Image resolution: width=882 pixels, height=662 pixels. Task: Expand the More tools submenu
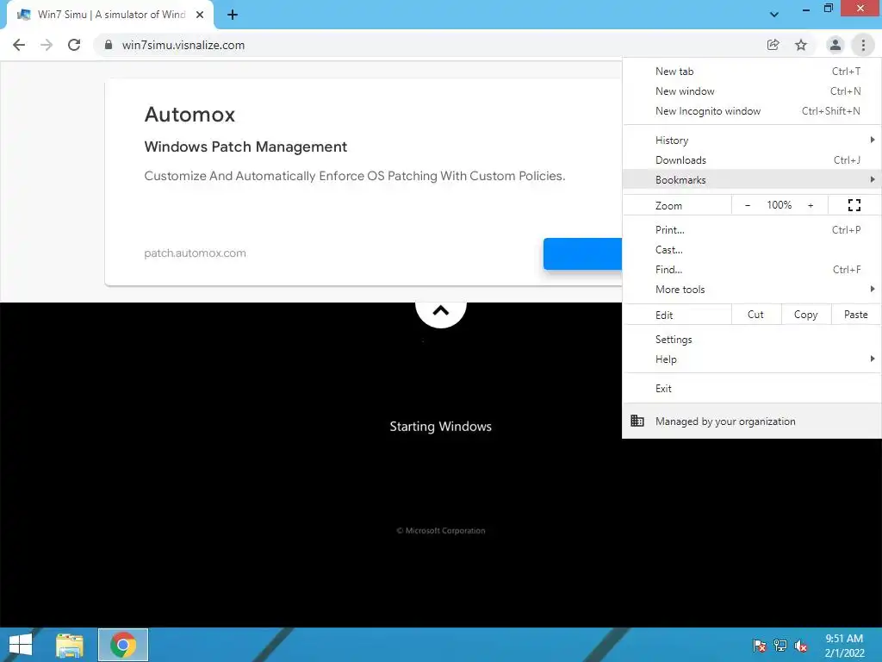pyautogui.click(x=751, y=289)
